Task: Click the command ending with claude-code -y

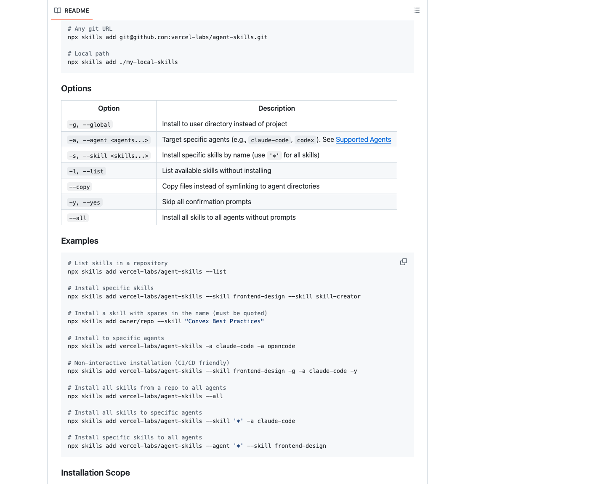Action: [213, 371]
